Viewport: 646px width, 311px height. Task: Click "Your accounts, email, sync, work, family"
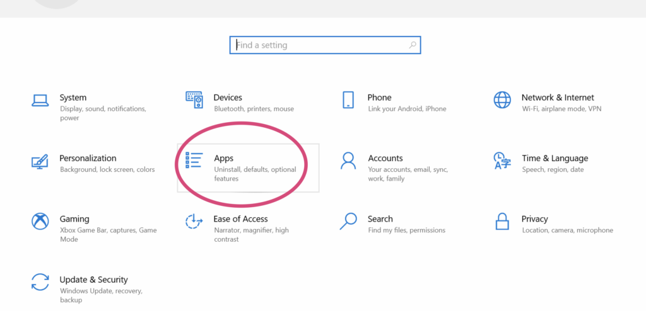click(x=408, y=174)
